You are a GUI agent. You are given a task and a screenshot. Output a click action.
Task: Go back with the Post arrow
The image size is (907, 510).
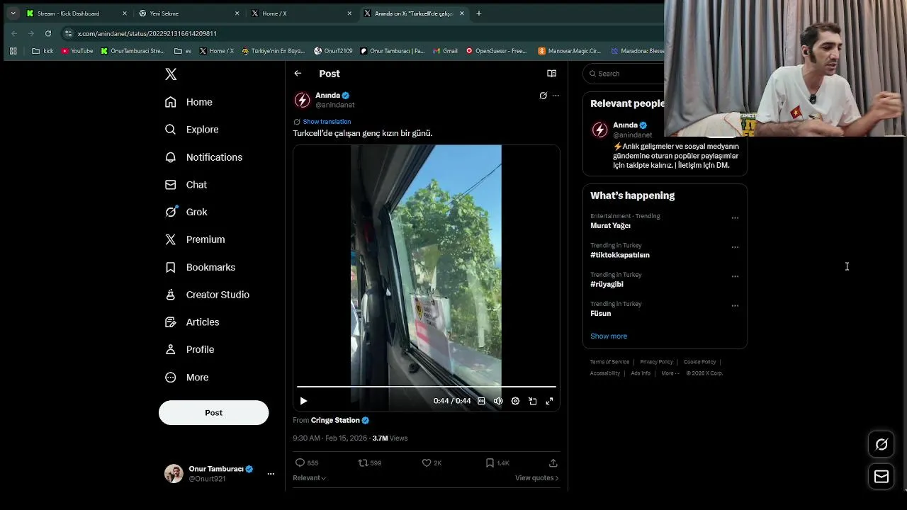pos(298,74)
